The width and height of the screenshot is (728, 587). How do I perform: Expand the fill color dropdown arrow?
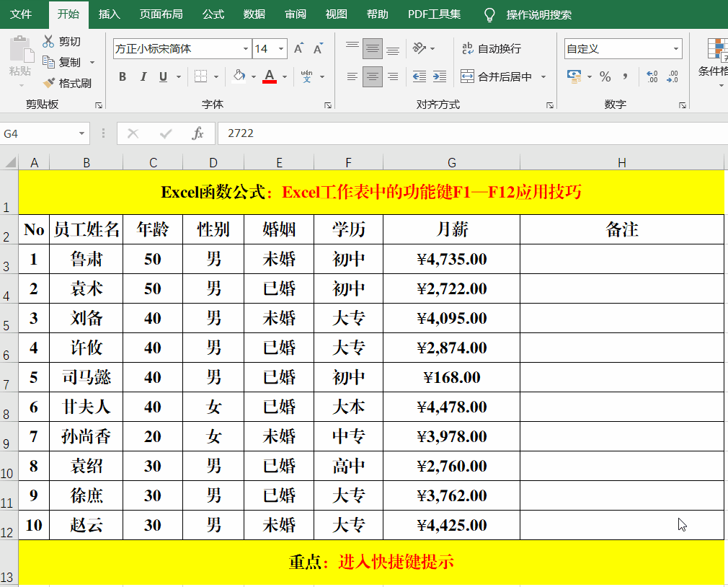point(254,76)
